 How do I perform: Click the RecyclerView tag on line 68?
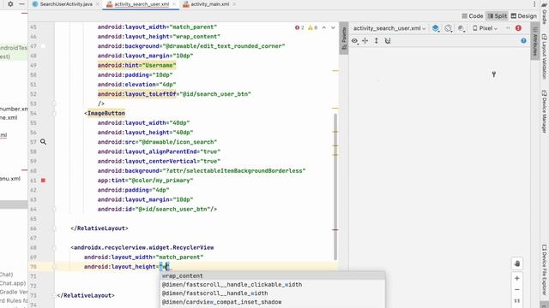coord(142,247)
